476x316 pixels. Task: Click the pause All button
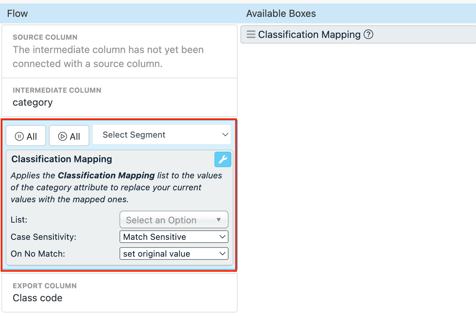[26, 136]
